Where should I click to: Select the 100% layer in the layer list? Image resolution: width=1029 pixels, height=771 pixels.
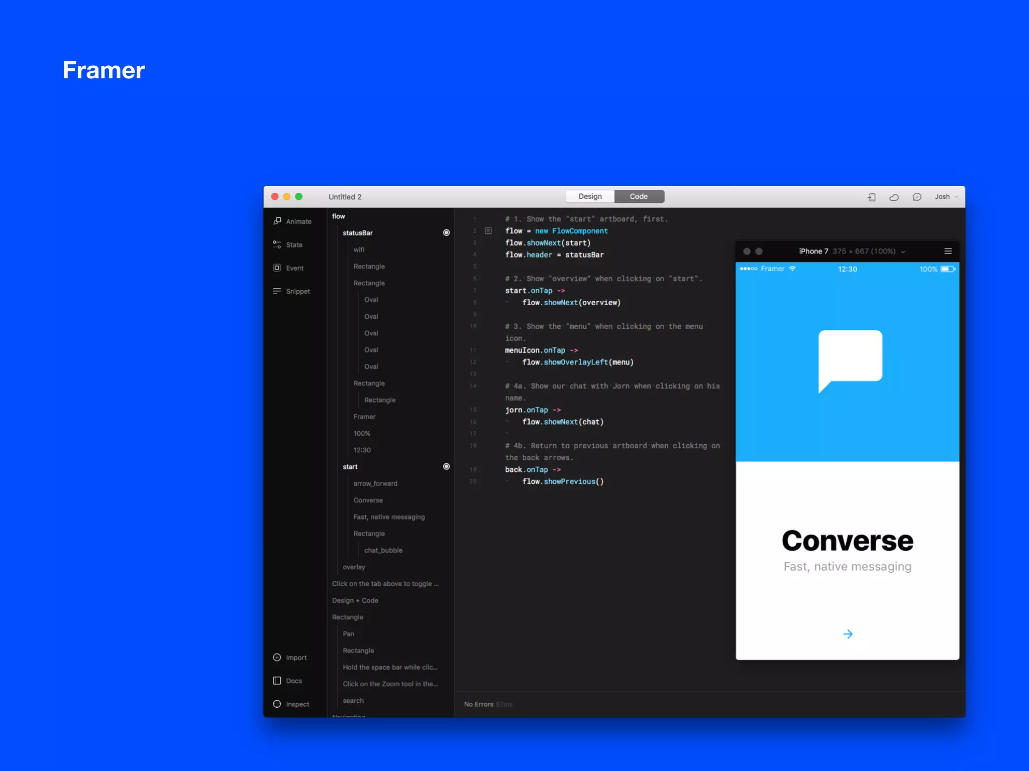pos(362,433)
